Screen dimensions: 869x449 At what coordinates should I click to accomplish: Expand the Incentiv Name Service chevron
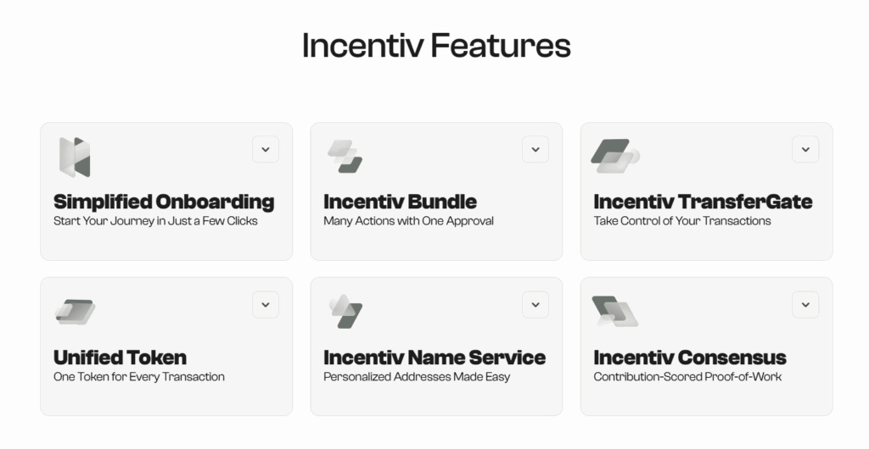pyautogui.click(x=535, y=305)
